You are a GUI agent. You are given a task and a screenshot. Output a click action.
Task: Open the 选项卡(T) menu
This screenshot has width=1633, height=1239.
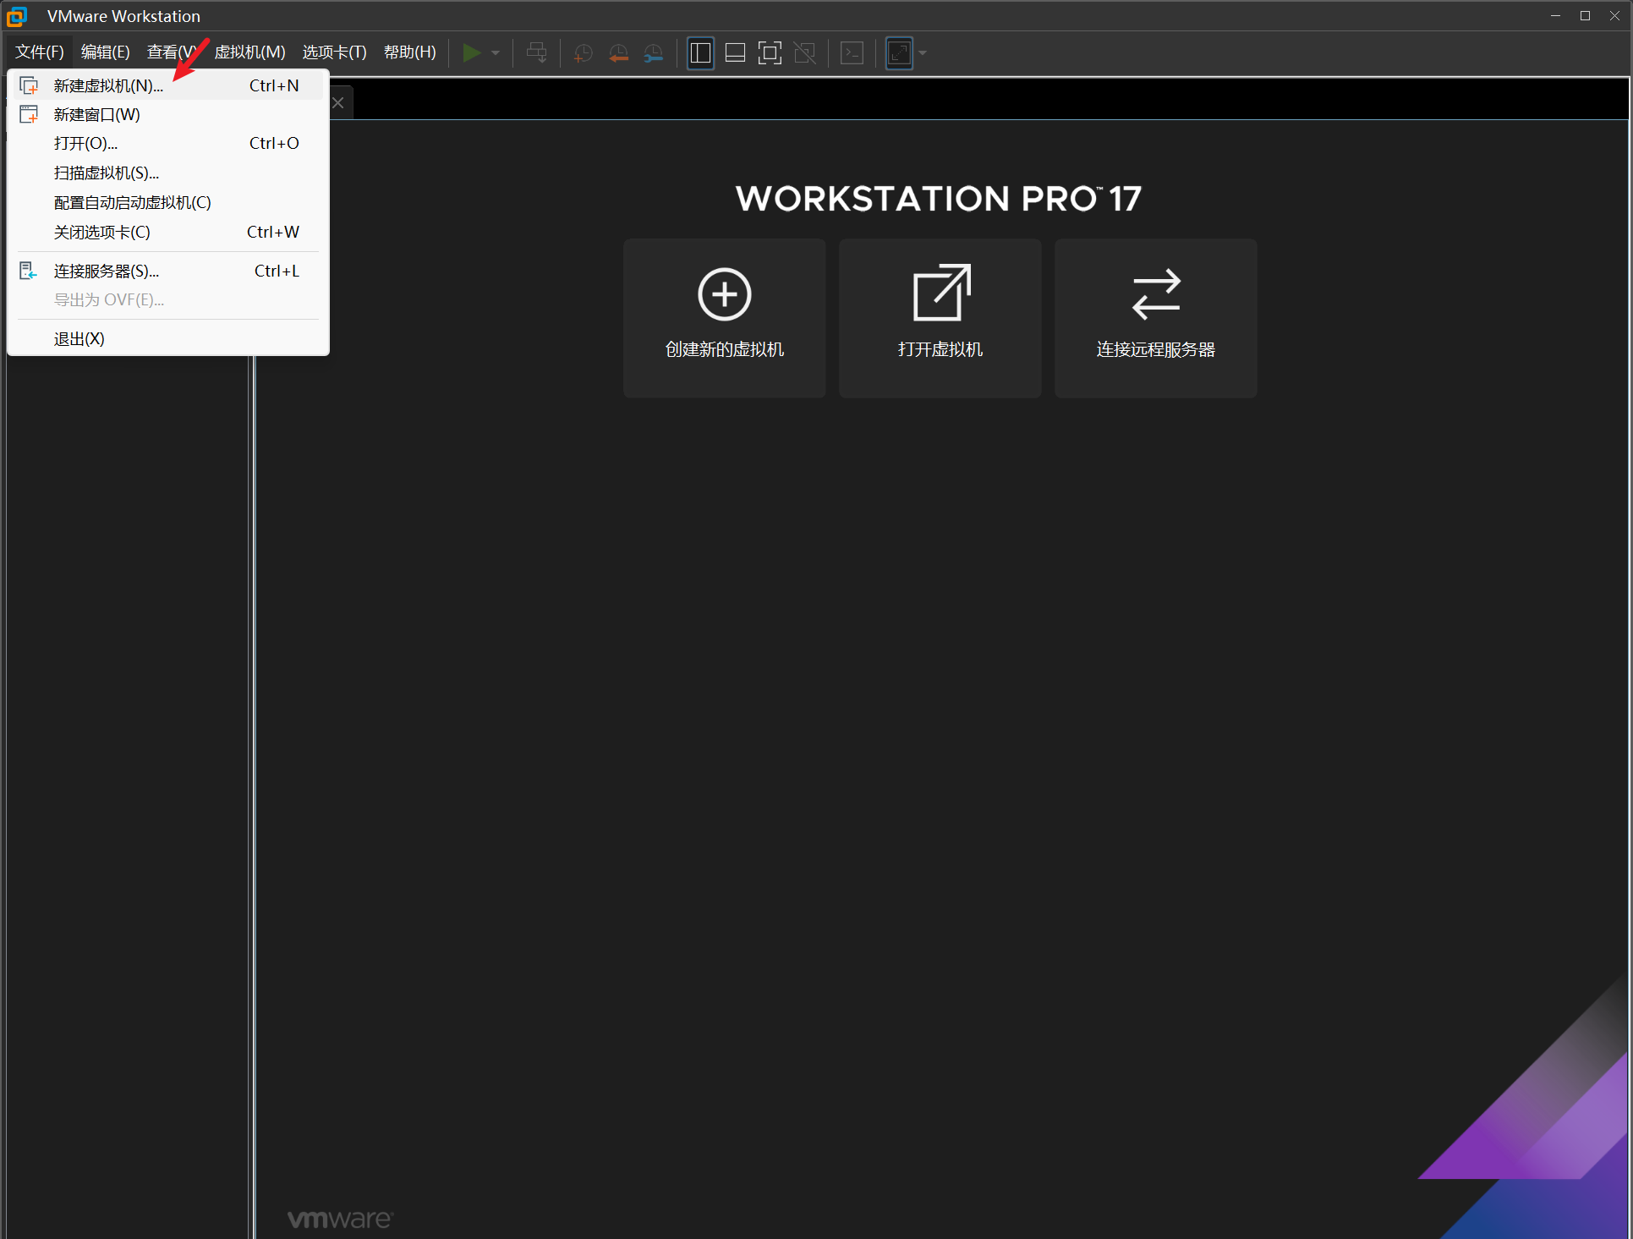coord(335,52)
